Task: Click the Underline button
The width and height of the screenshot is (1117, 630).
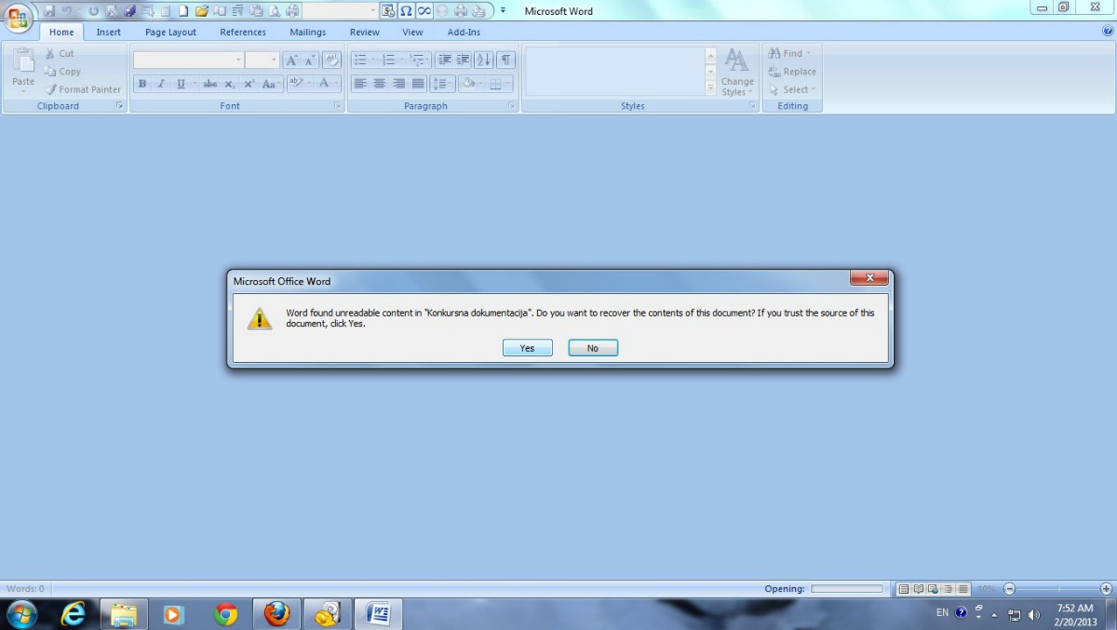Action: (181, 84)
